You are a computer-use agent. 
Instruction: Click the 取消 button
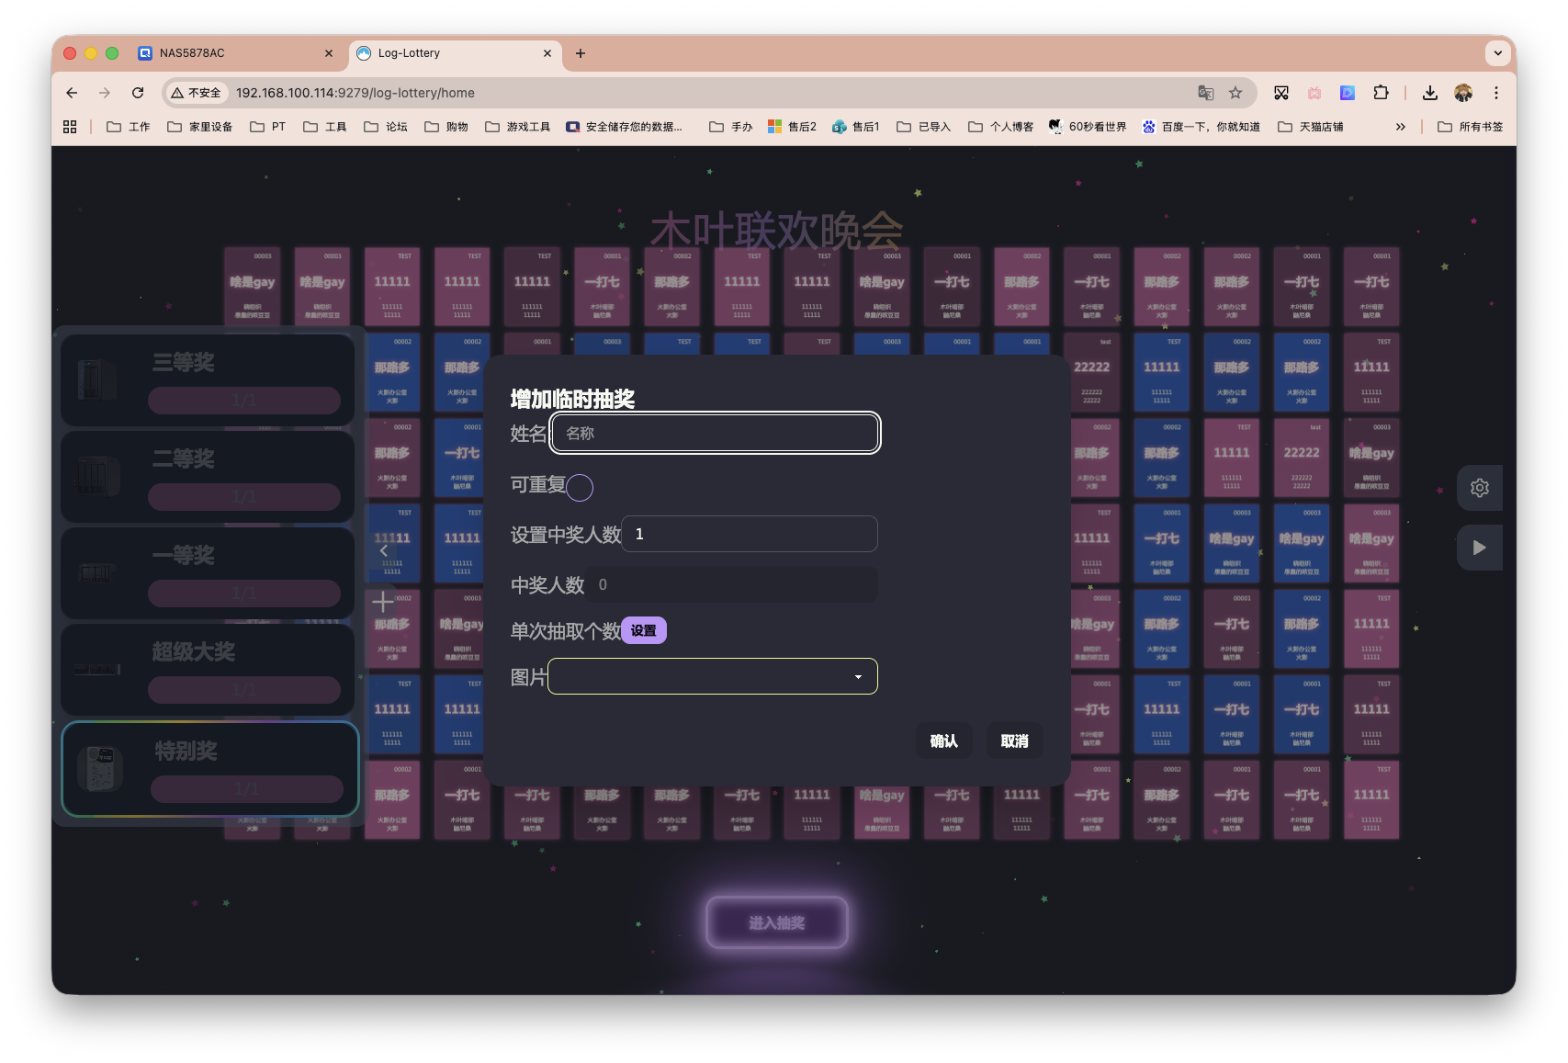tap(1014, 741)
